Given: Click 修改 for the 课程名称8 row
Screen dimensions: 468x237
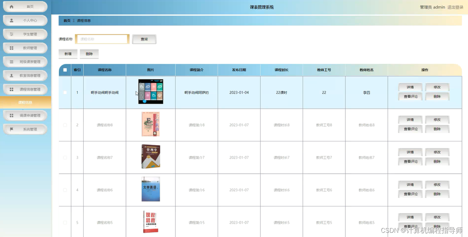Looking at the screenshot, I should click(437, 120).
